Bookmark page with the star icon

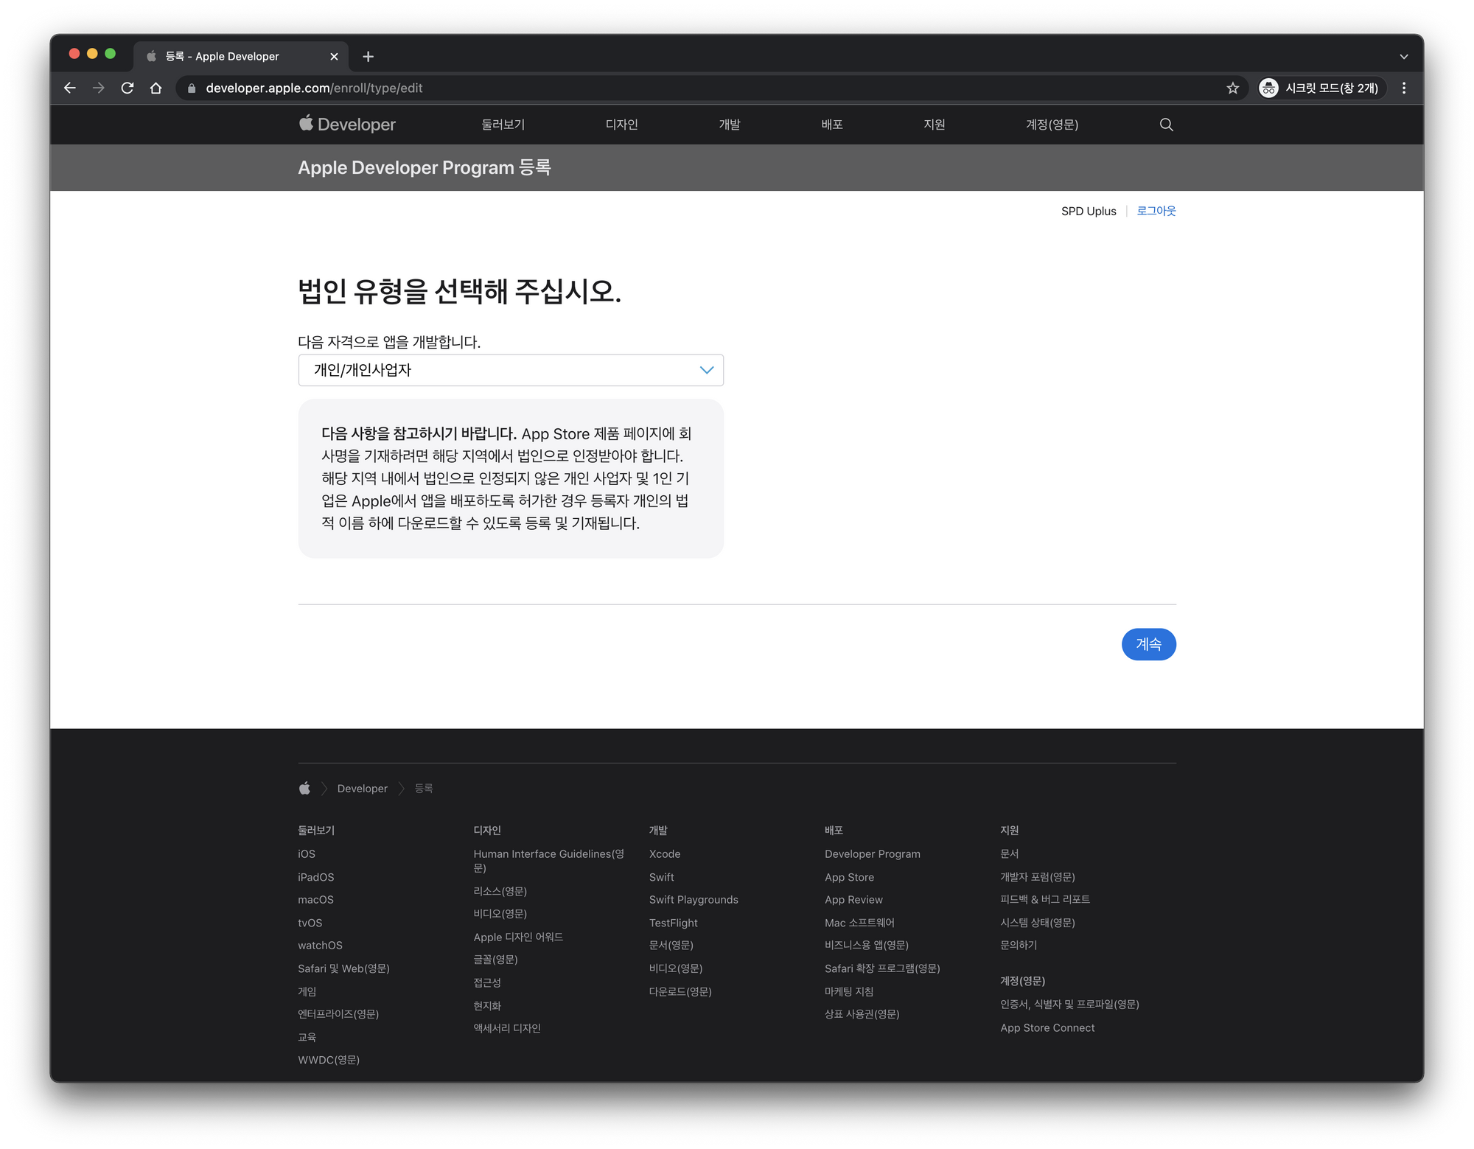(1232, 88)
